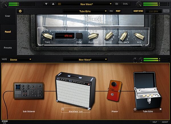Select the next preset with up arrow
This screenshot has height=124, width=171.
tap(53, 4)
